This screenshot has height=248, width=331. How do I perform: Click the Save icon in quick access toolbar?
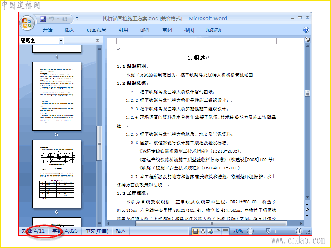pyautogui.click(x=43, y=19)
